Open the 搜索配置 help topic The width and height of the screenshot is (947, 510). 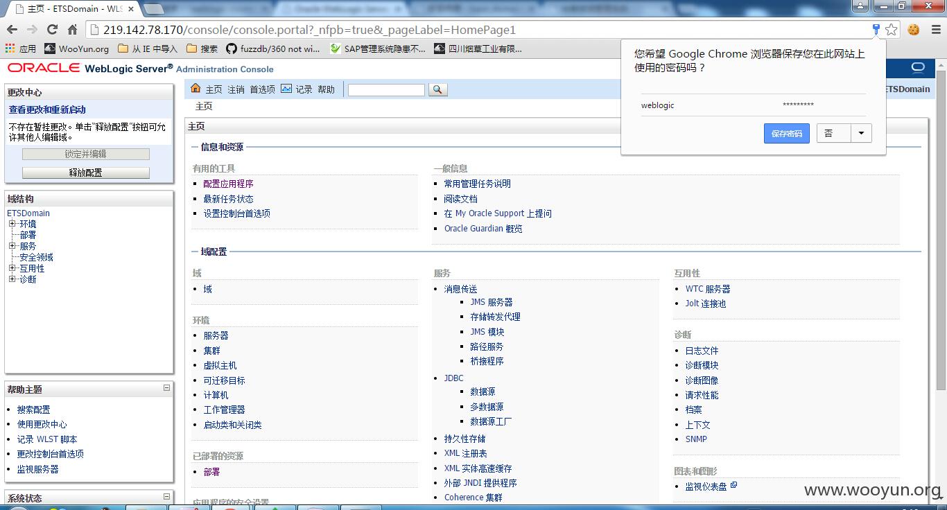click(33, 410)
